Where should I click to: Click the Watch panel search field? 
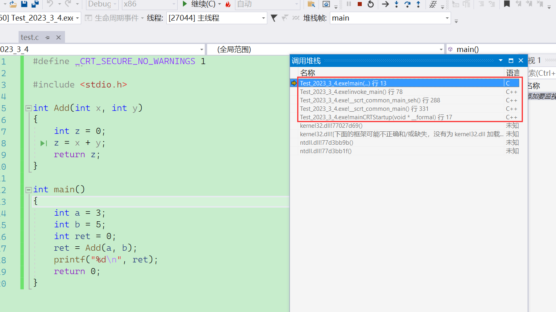click(542, 73)
